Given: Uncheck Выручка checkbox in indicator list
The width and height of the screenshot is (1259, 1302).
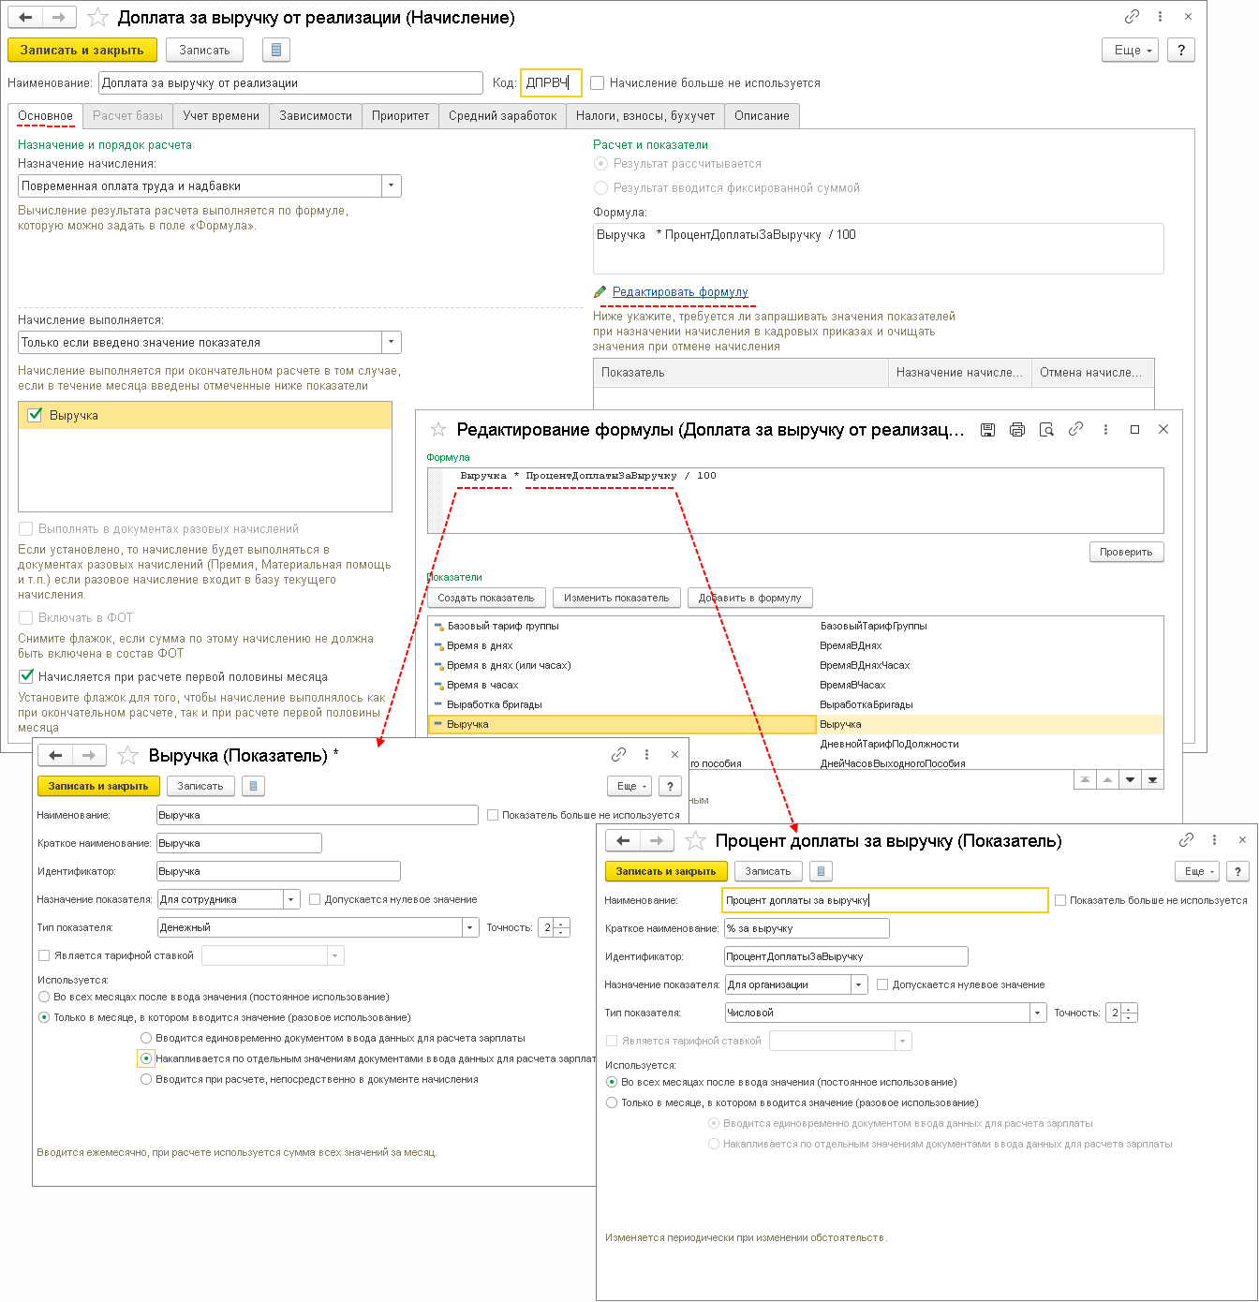Looking at the screenshot, I should pos(36,415).
